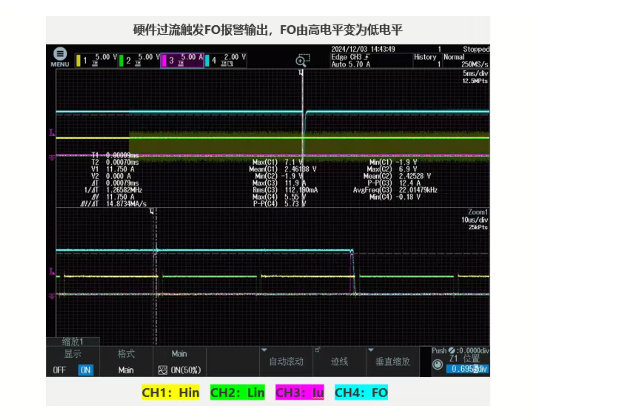The height and width of the screenshot is (420, 636).
Task: Click the trigger position marker atop Zoom1 window
Action: pos(151,211)
